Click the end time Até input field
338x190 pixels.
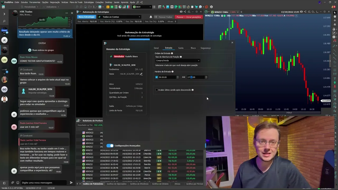tap(195, 77)
